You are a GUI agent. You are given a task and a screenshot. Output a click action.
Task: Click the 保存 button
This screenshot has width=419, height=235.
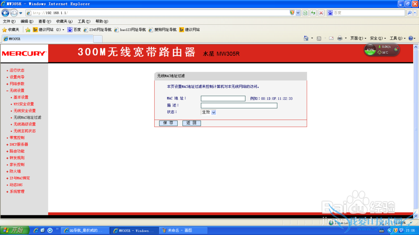pos(168,123)
